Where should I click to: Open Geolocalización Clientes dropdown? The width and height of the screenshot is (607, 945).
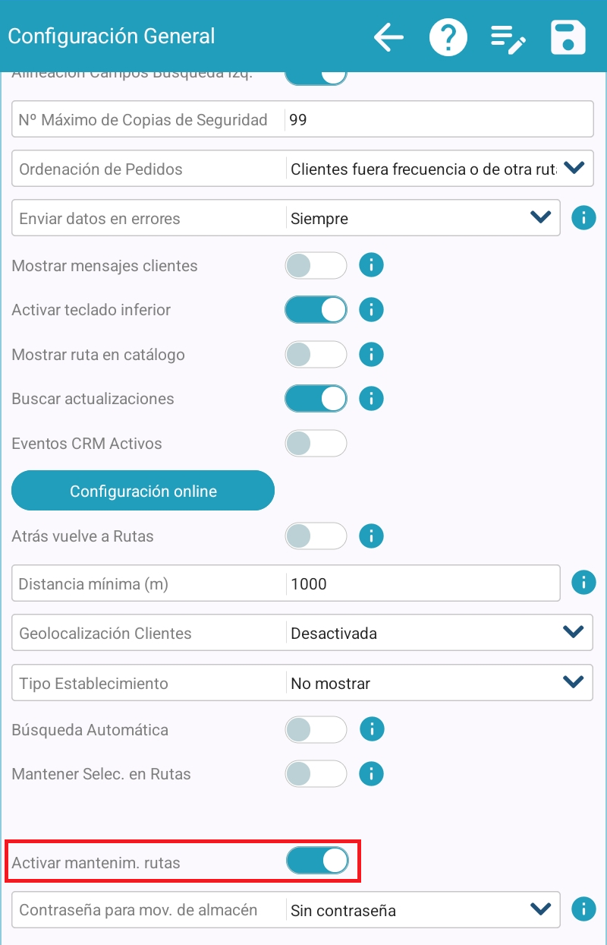point(574,632)
